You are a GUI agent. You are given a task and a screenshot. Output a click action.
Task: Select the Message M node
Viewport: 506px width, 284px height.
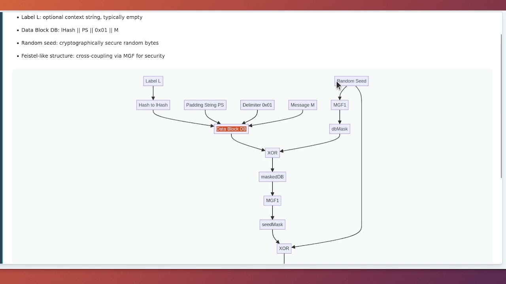pos(302,105)
